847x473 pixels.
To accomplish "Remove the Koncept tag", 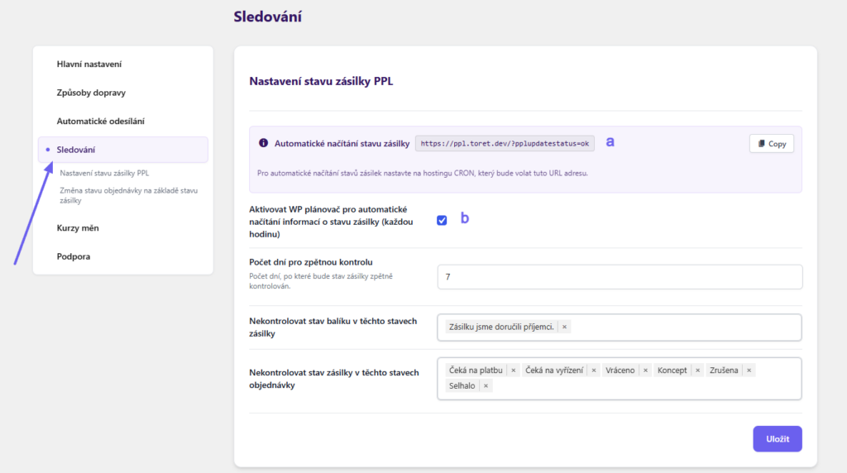I will (697, 370).
